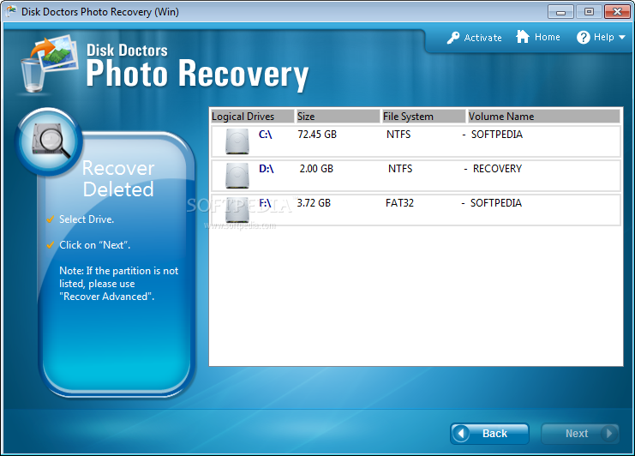635x456 pixels.
Task: Open the Activate link
Action: tap(482, 38)
